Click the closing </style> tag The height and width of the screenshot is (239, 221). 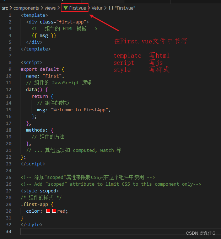click(32, 225)
